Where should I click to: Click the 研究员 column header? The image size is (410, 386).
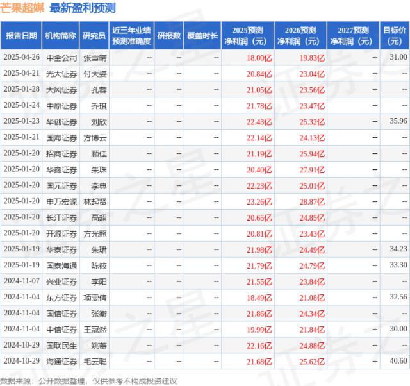94,36
